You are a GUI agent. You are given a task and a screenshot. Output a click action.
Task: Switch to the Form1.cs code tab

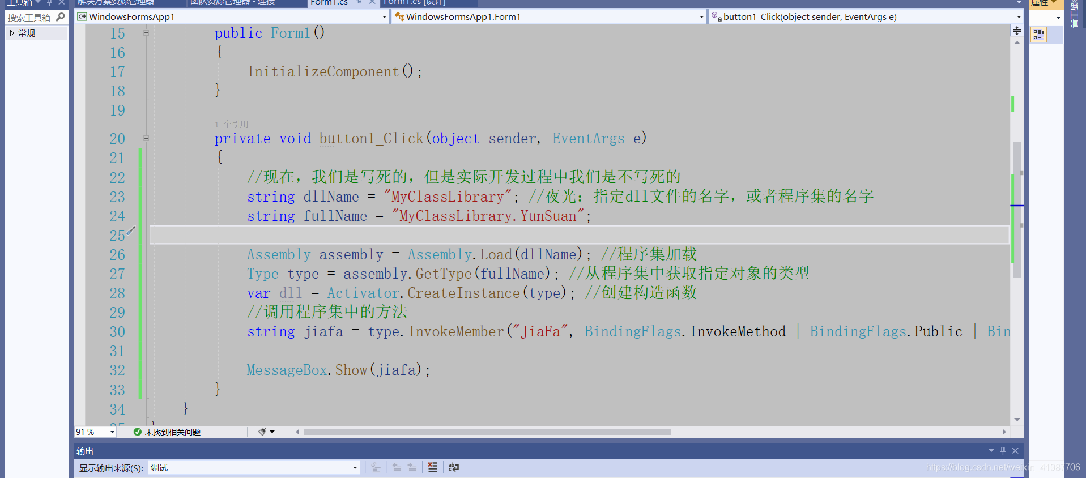329,3
